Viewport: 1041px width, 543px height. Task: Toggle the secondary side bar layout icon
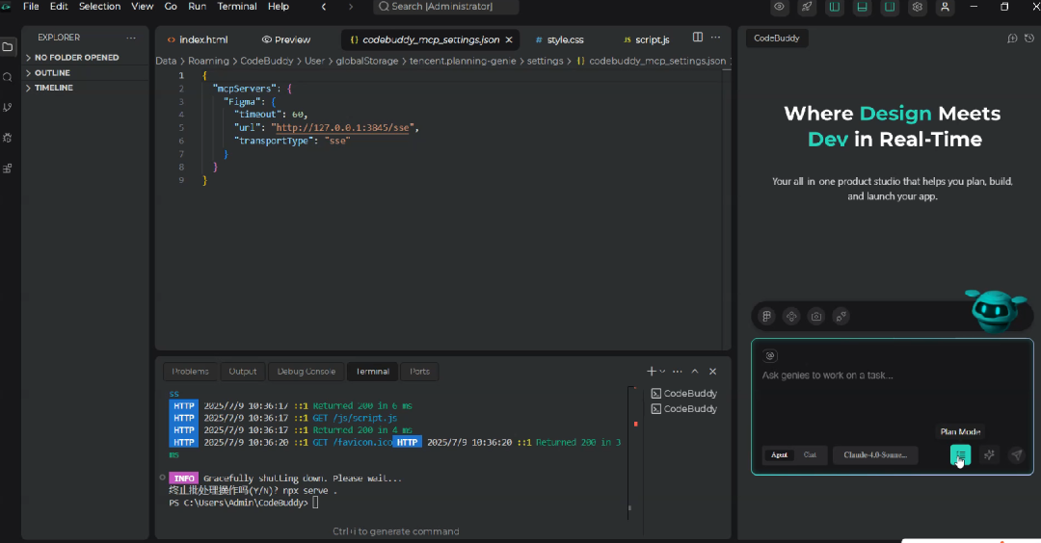coord(890,7)
